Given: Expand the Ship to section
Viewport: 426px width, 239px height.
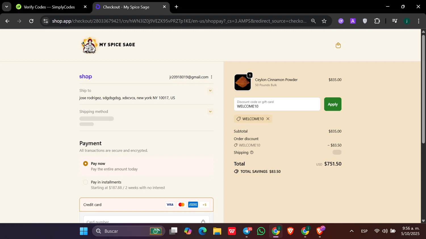Looking at the screenshot, I should click(x=210, y=91).
